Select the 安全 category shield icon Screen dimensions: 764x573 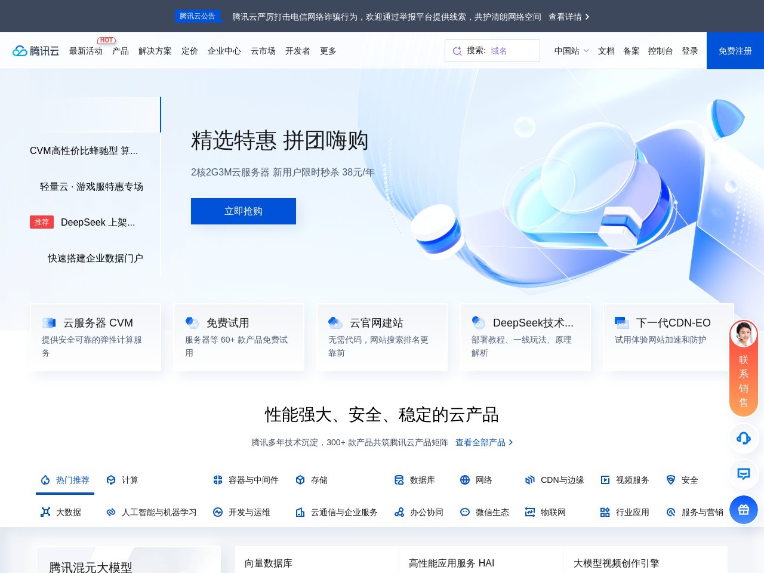click(670, 480)
